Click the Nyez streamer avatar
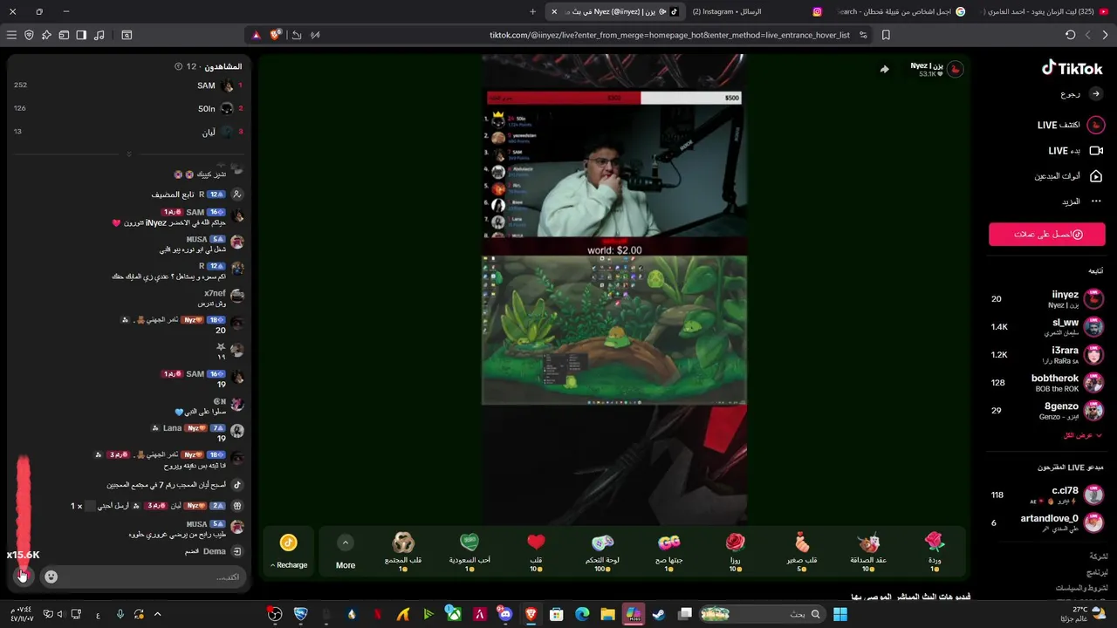This screenshot has height=628, width=1117. [x=955, y=70]
